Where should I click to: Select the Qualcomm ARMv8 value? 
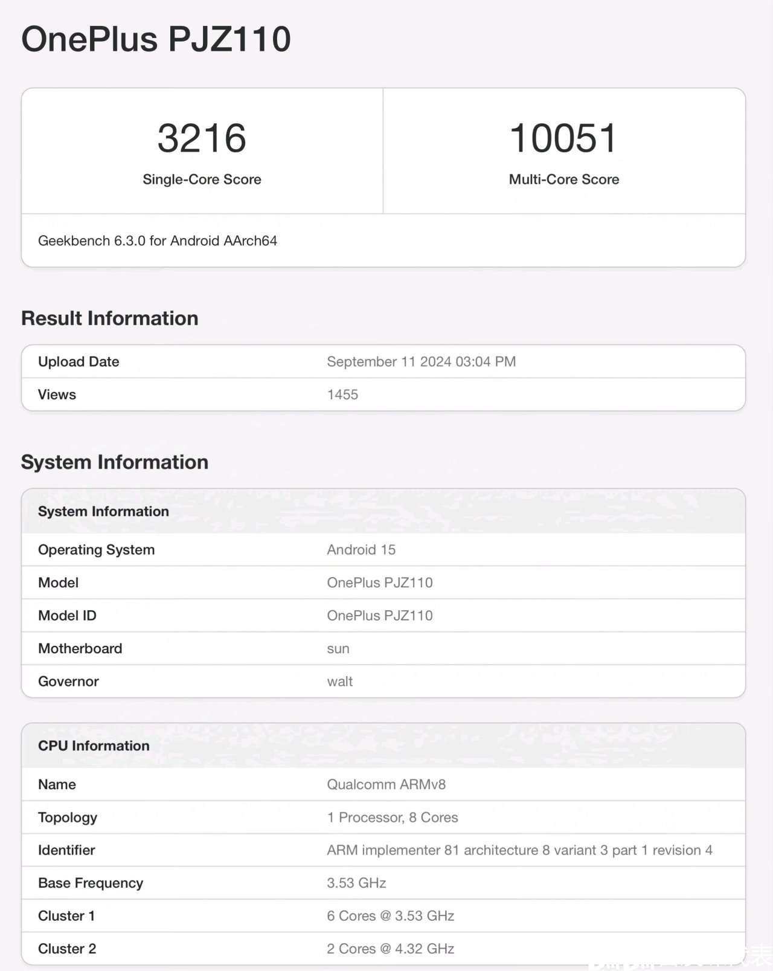pos(386,784)
